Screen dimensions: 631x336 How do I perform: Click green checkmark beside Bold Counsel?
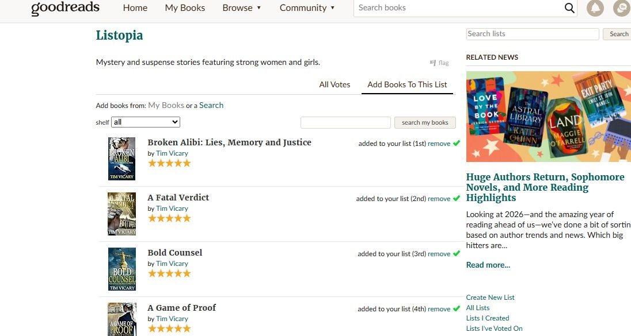(x=457, y=253)
